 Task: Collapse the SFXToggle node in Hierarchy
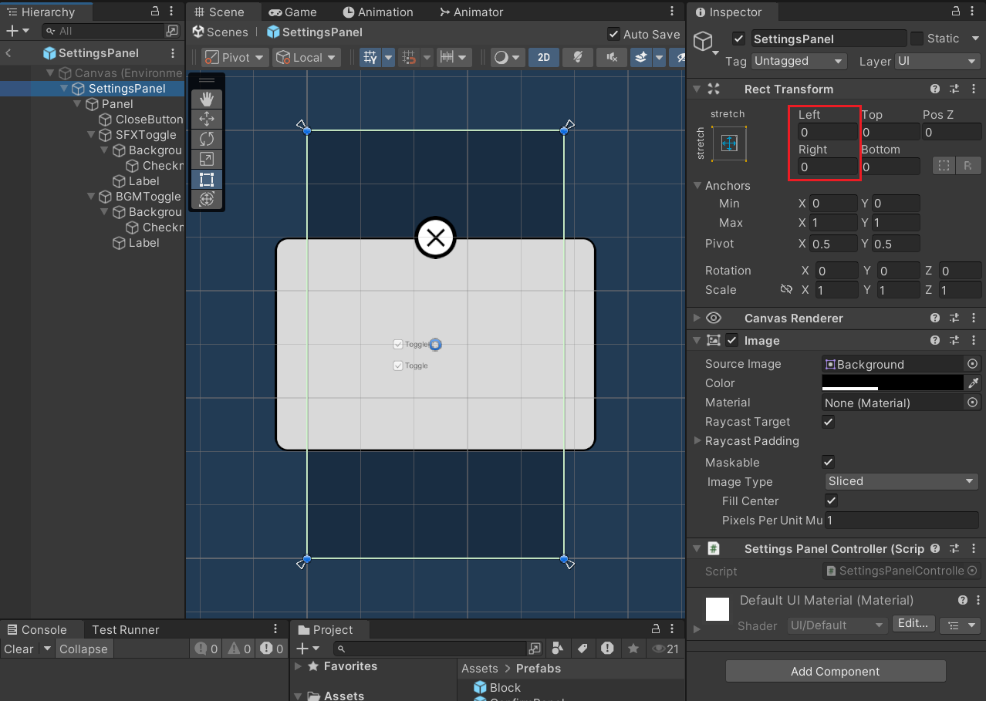point(92,134)
